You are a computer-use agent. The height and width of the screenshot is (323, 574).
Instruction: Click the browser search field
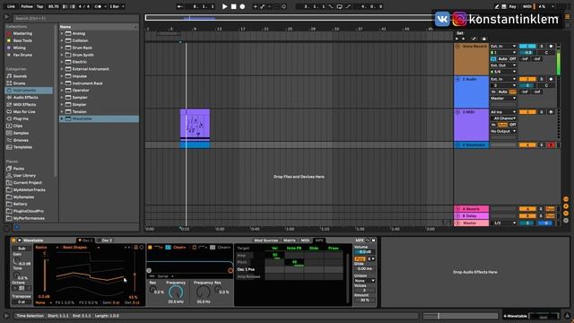point(75,18)
